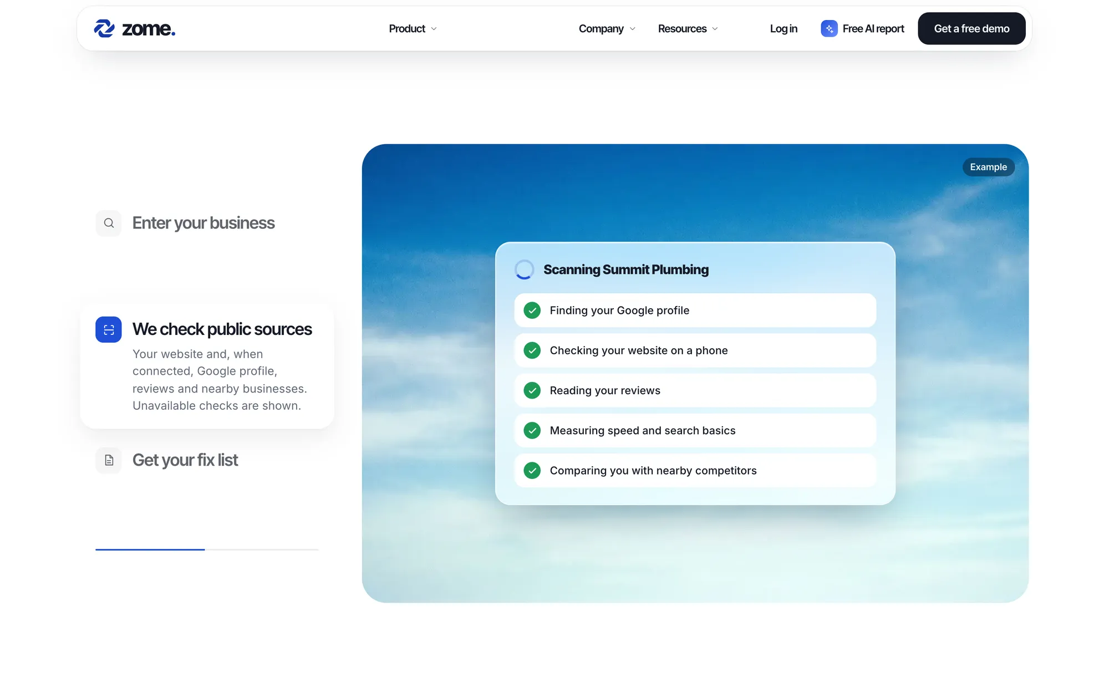Click the Checking your website on a phone text
Viewport: 1109px width, 693px height.
click(x=639, y=350)
